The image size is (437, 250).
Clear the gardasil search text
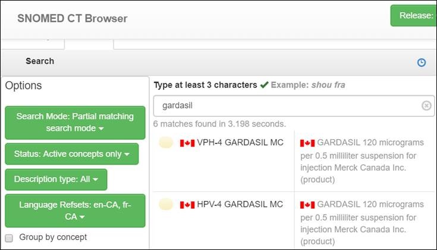pyautogui.click(x=426, y=105)
